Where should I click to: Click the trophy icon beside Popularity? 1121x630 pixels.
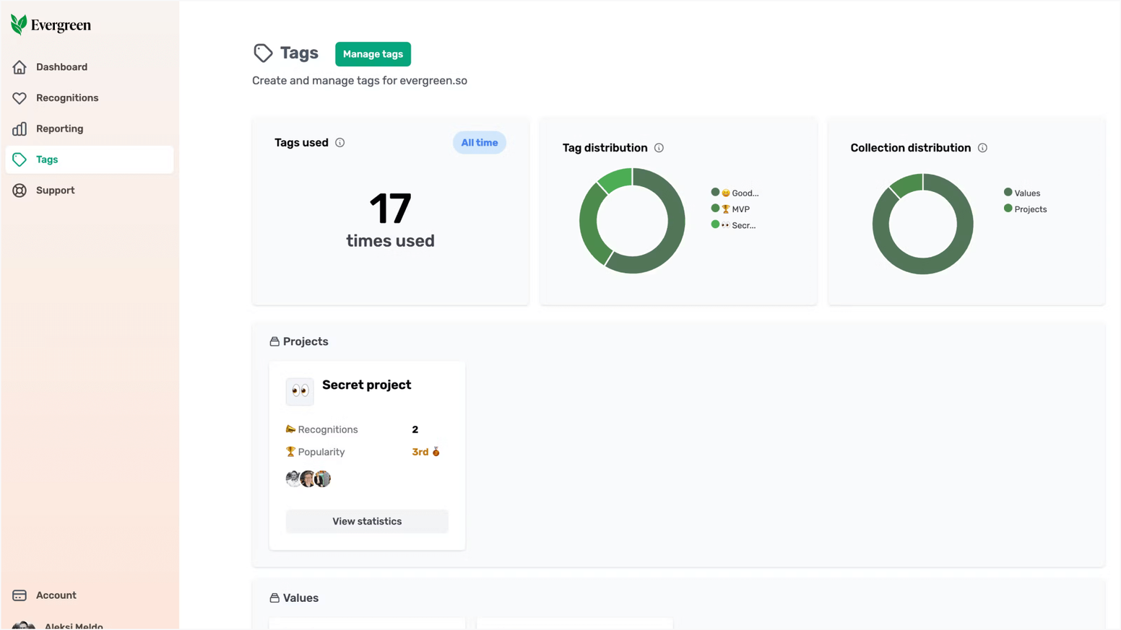pyautogui.click(x=290, y=452)
